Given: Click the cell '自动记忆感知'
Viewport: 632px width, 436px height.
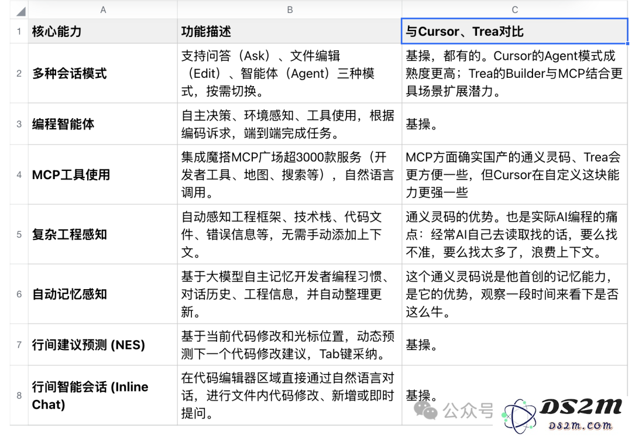Looking at the screenshot, I should (x=103, y=294).
